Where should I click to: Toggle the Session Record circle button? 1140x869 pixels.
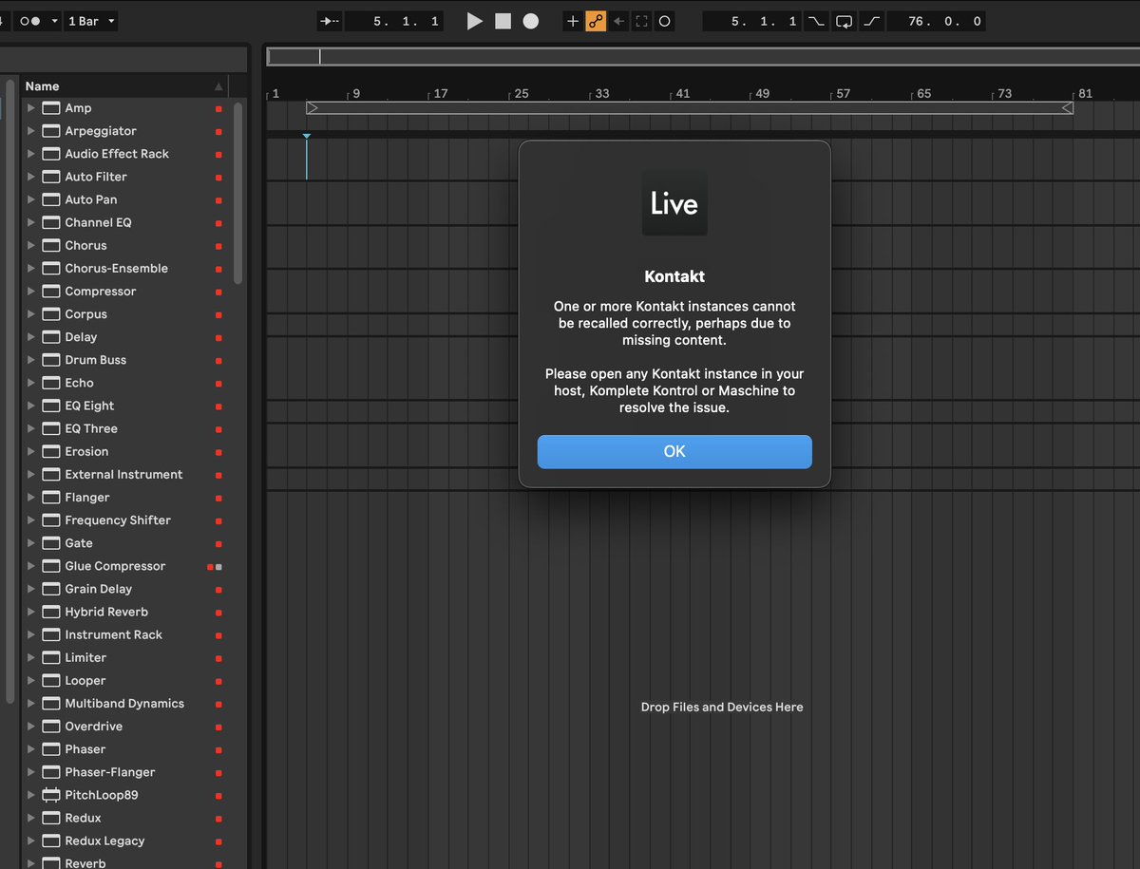(x=664, y=21)
